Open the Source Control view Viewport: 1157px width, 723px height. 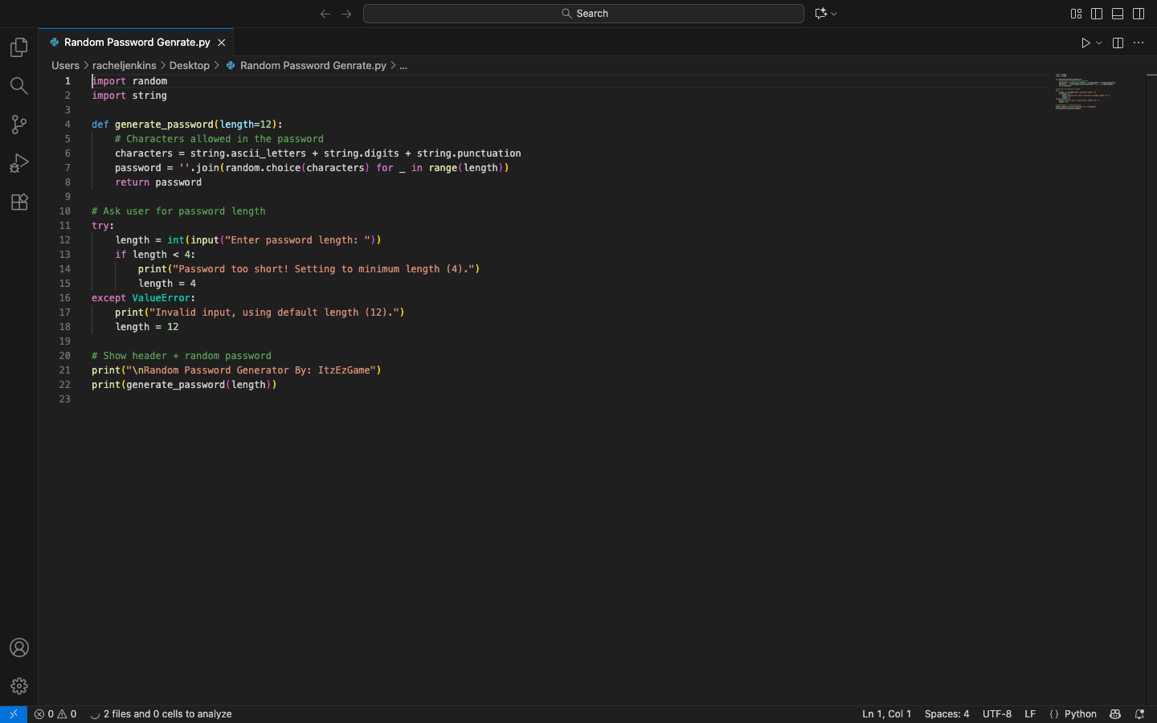tap(19, 125)
